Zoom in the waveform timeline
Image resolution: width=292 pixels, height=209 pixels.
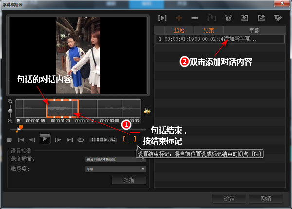click(10, 101)
